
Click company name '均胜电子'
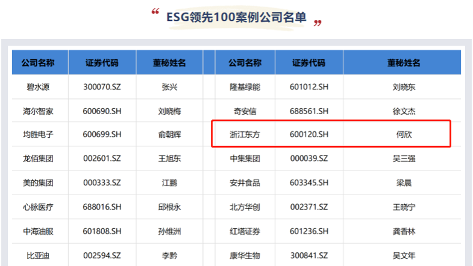[38, 134]
